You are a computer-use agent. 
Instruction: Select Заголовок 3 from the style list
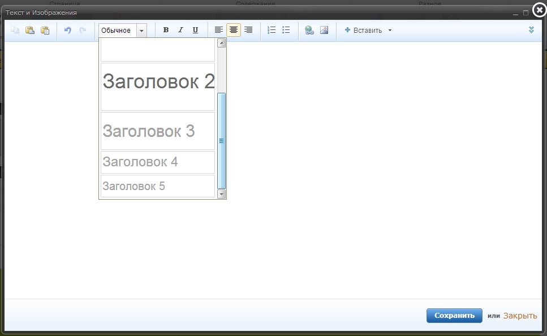click(158, 131)
